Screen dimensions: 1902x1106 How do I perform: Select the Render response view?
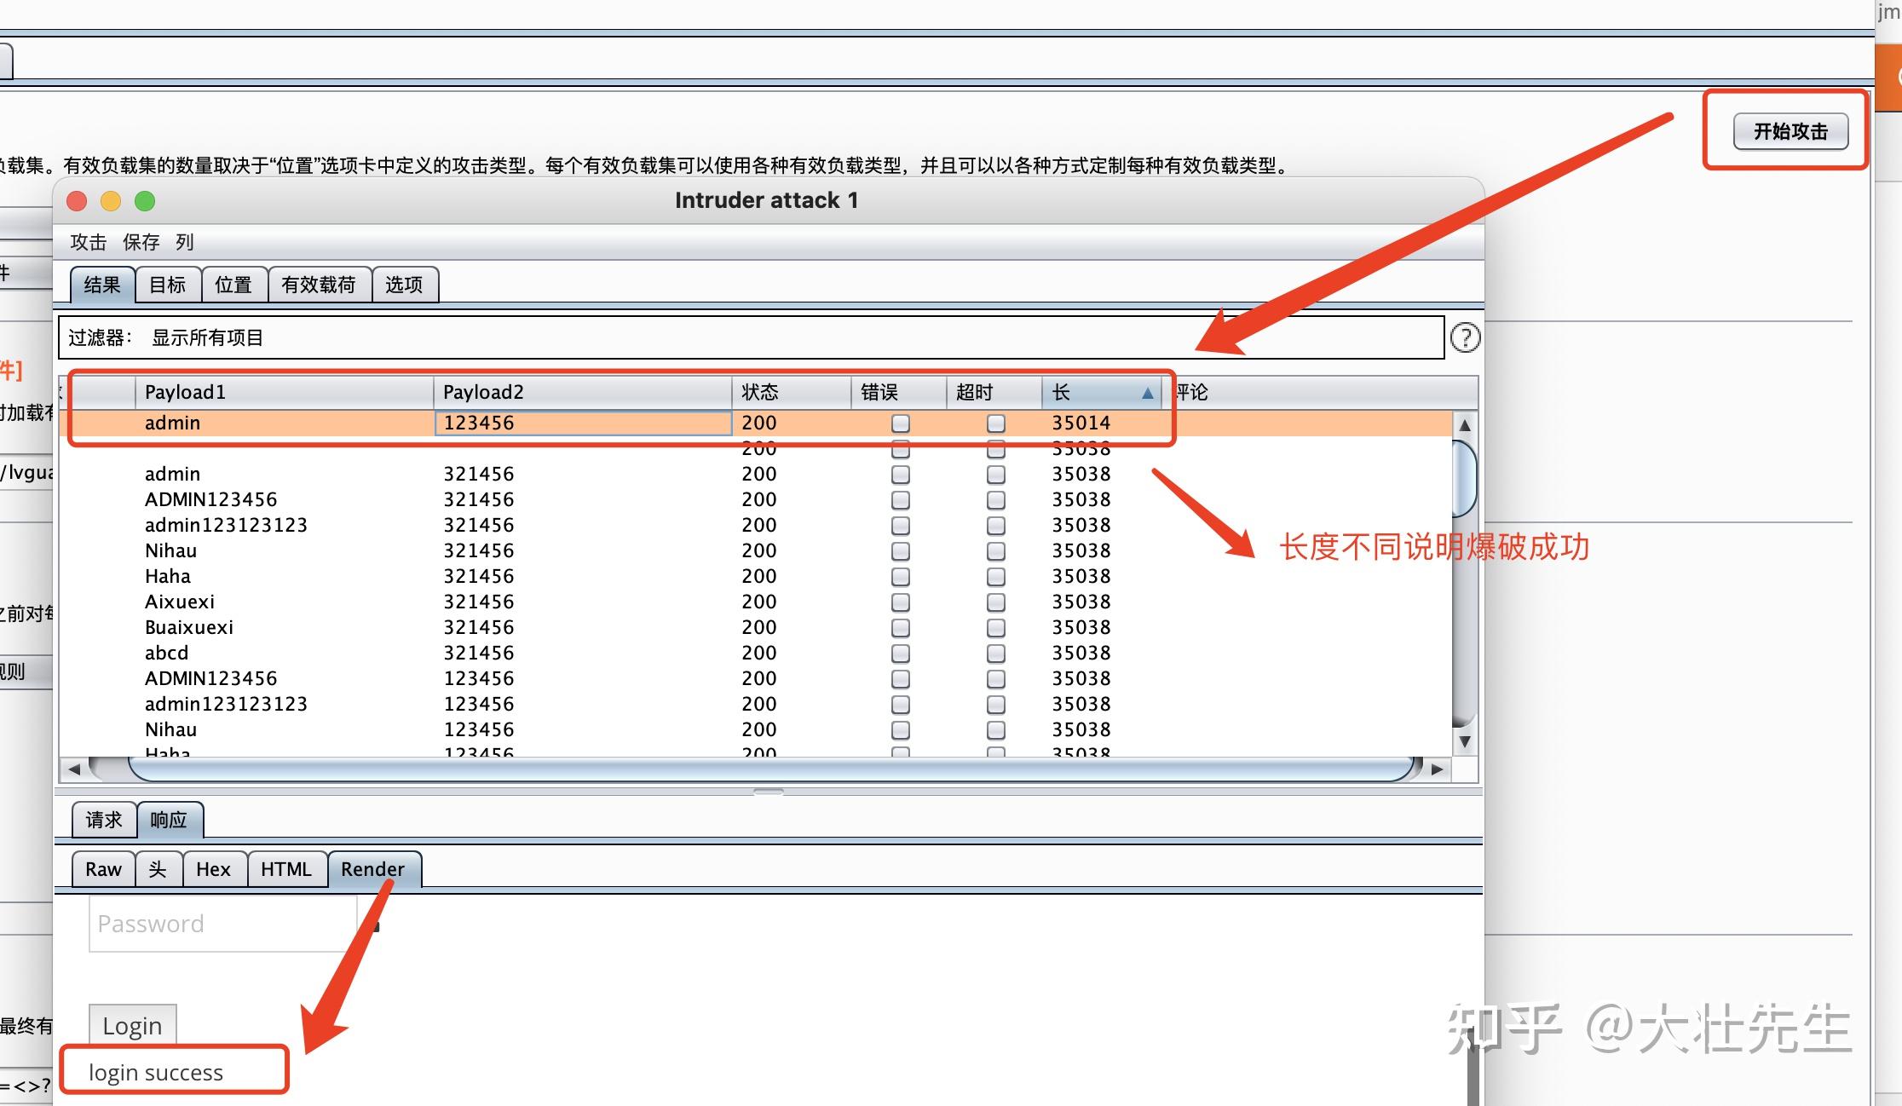point(373,869)
